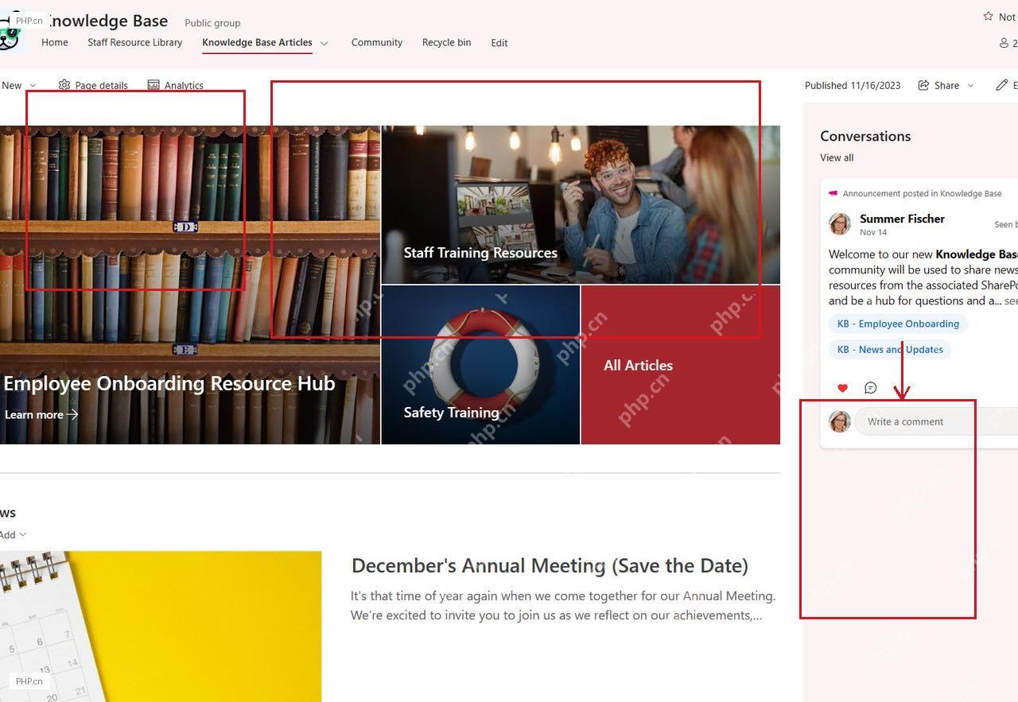
Task: Expand the New dropdown chevron
Action: [x=33, y=85]
